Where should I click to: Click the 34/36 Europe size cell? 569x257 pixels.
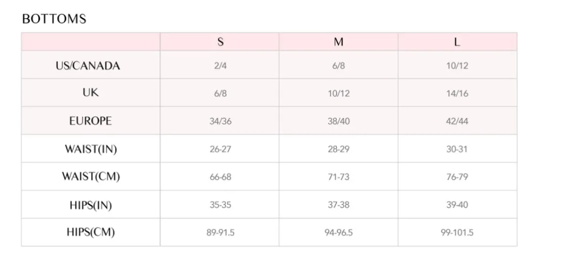tap(221, 122)
